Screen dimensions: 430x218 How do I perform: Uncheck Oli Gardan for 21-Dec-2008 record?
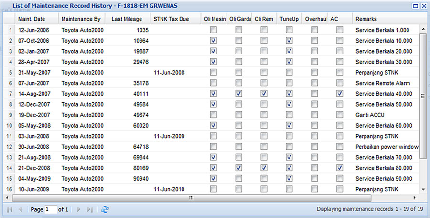click(x=238, y=168)
